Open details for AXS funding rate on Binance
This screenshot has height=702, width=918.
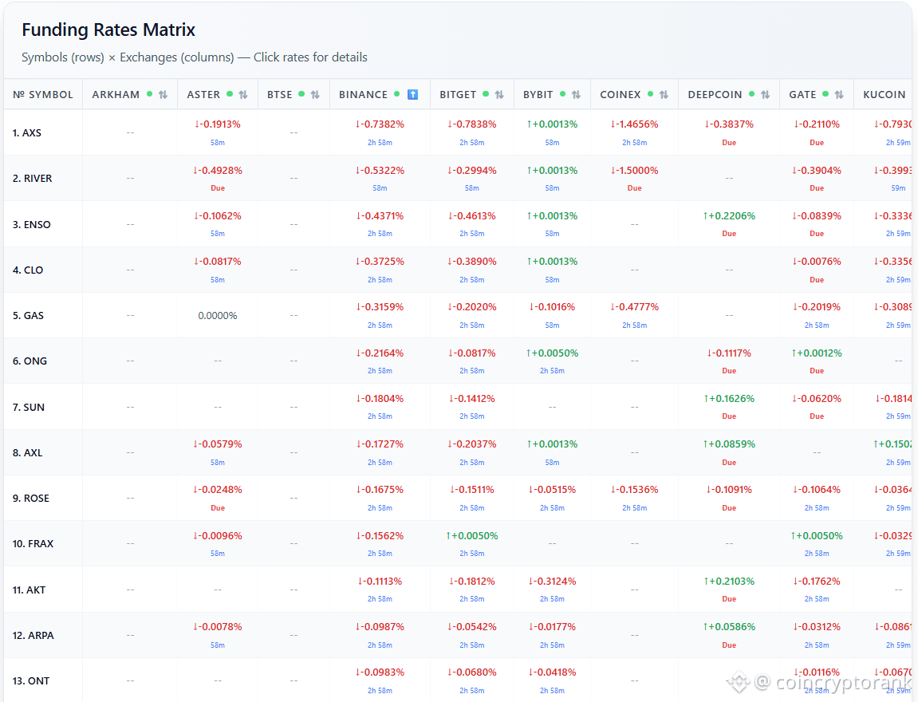[x=380, y=124]
